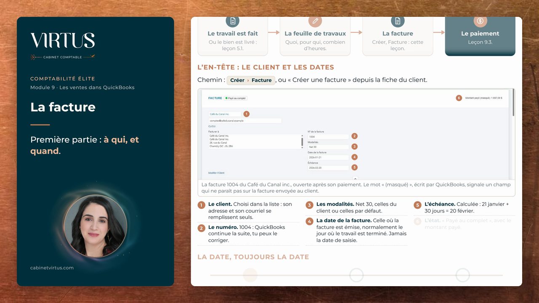This screenshot has height=303, width=539.
Task: Open the 'Le paiement' lesson 9.3 step
Action: coord(480,37)
